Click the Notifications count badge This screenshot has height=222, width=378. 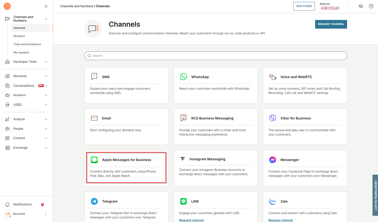tap(42, 205)
